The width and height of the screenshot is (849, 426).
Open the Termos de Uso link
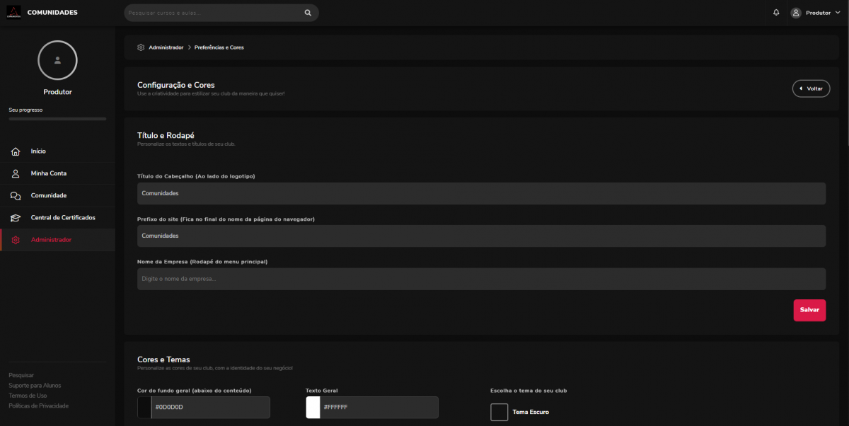point(28,396)
